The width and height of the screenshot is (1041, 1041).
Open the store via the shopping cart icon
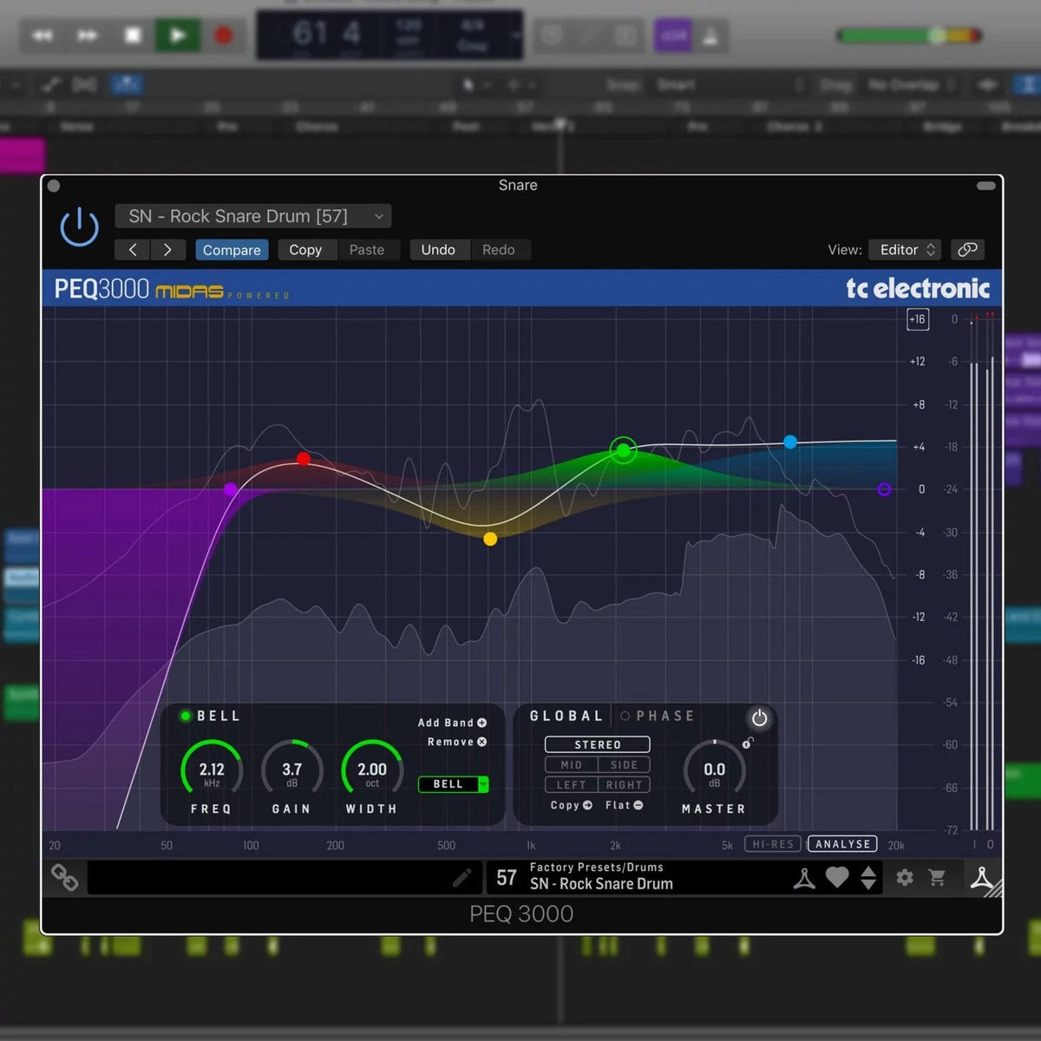(937, 878)
